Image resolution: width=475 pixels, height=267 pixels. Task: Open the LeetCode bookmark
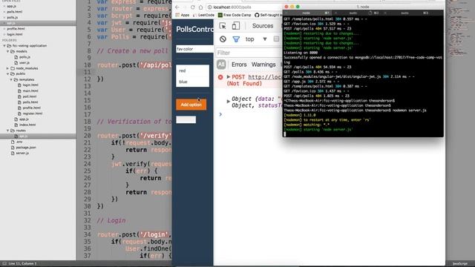(x=203, y=15)
